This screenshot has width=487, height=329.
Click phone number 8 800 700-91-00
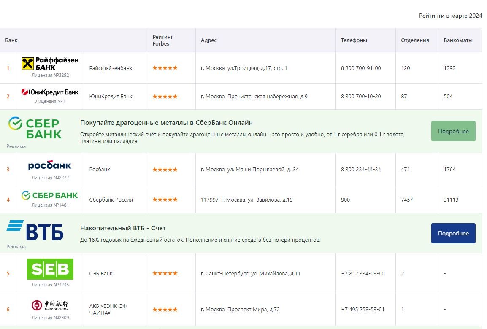361,68
